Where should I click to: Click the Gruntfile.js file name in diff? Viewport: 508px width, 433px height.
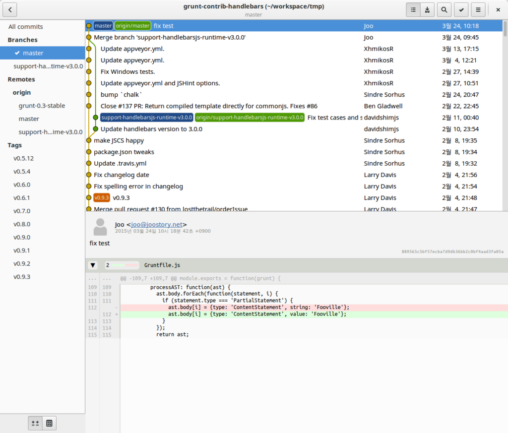pyautogui.click(x=162, y=265)
